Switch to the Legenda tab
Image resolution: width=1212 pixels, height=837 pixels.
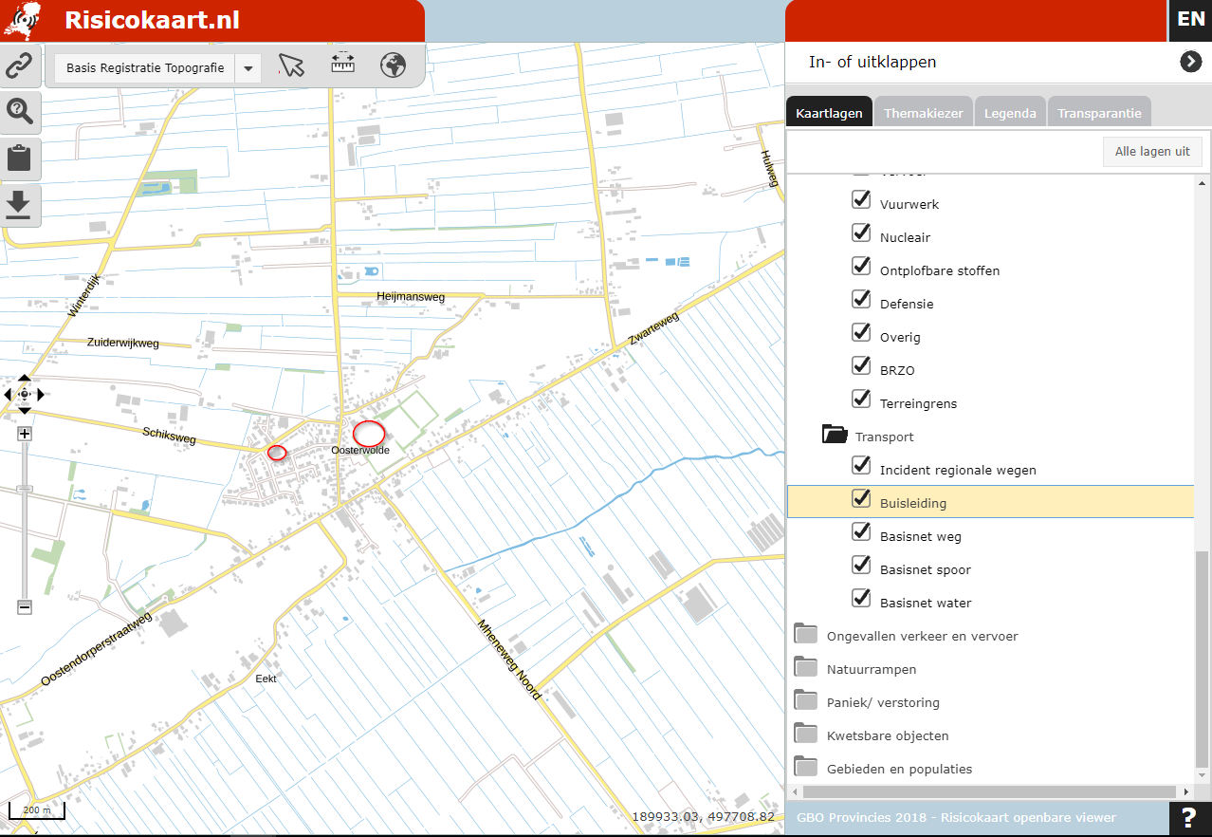pos(1010,112)
